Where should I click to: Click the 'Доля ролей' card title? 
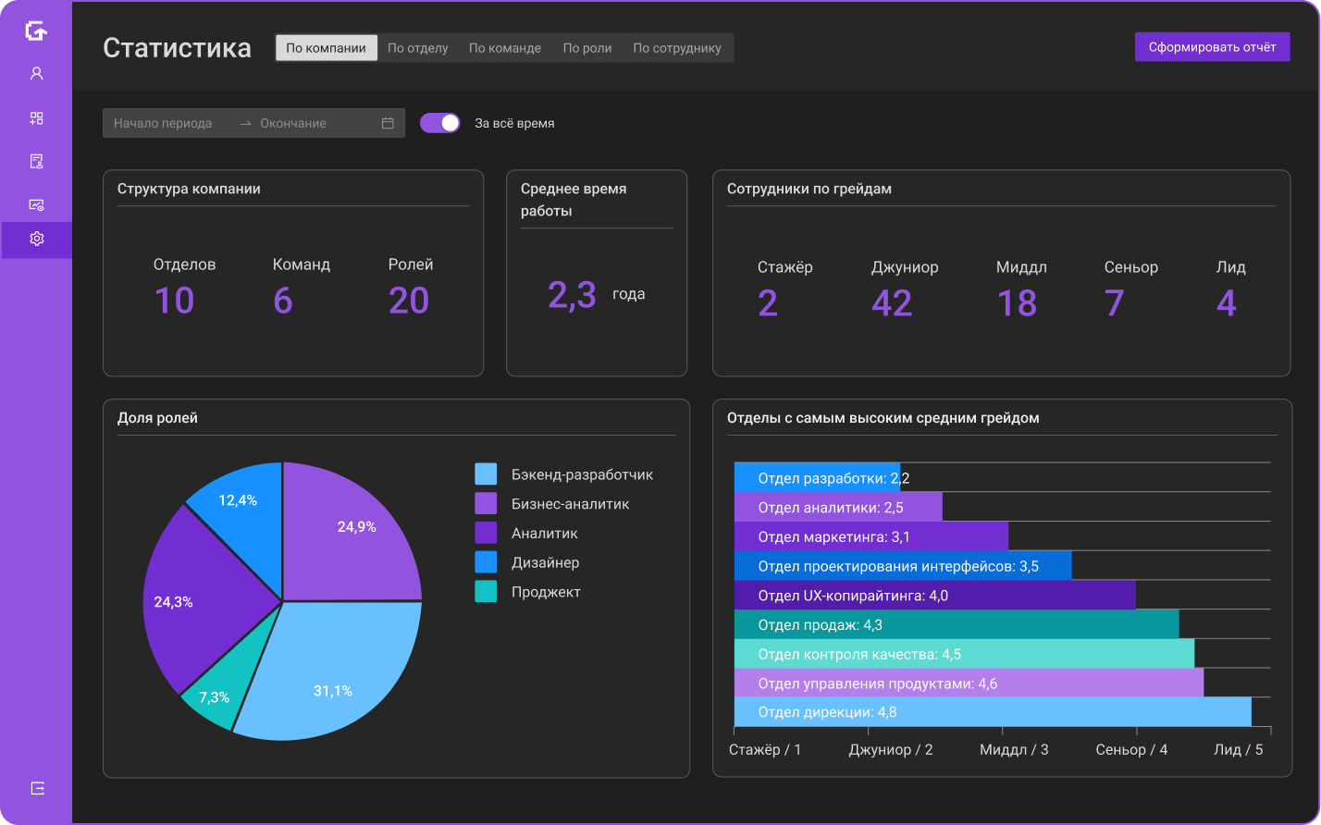coord(157,418)
